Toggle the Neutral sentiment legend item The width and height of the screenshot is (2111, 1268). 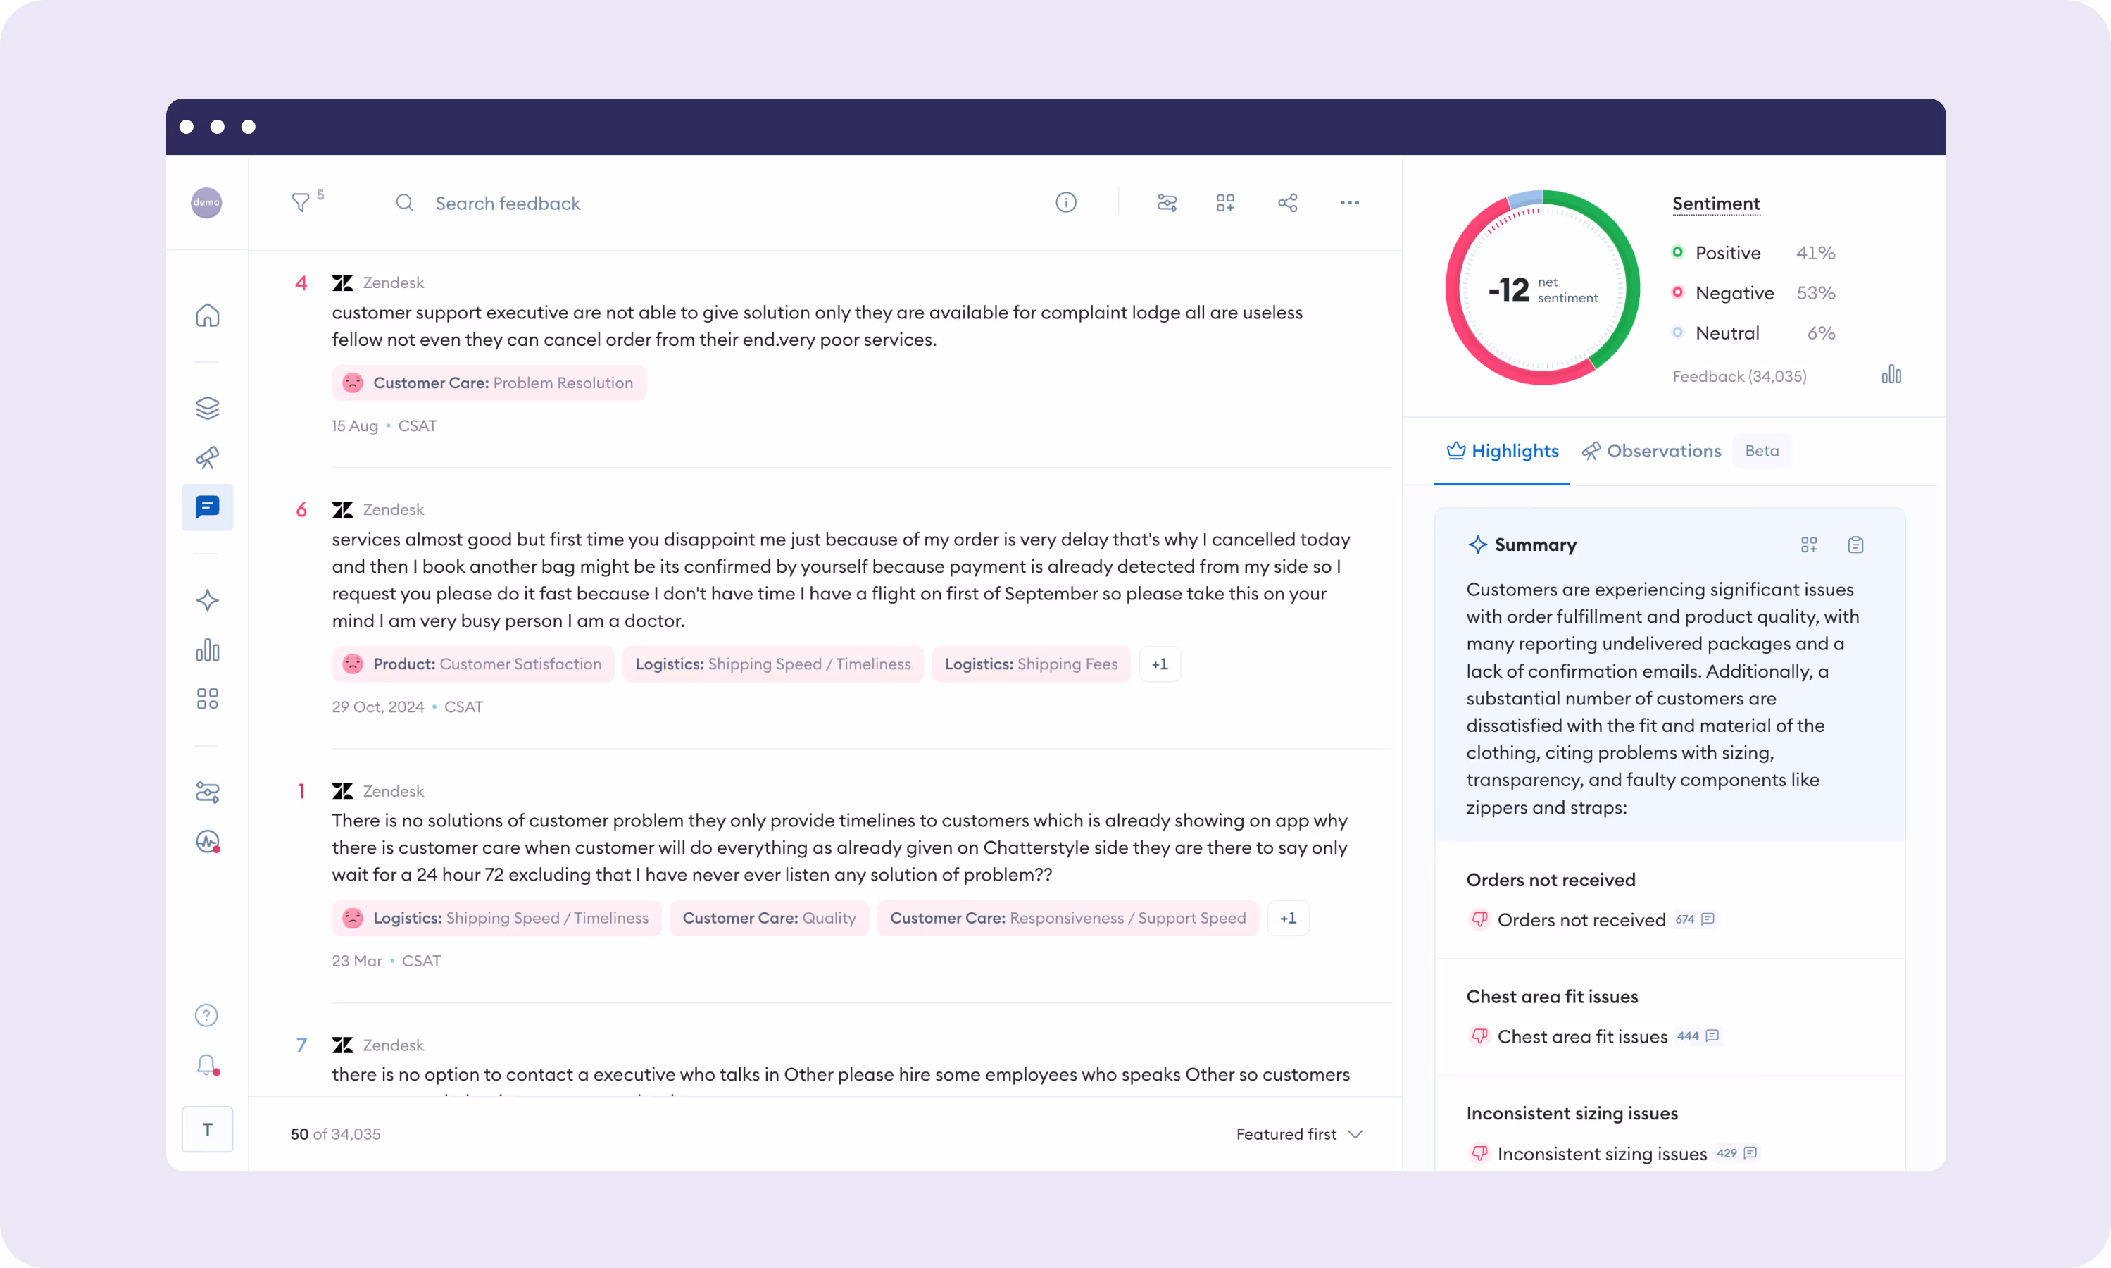(1727, 333)
